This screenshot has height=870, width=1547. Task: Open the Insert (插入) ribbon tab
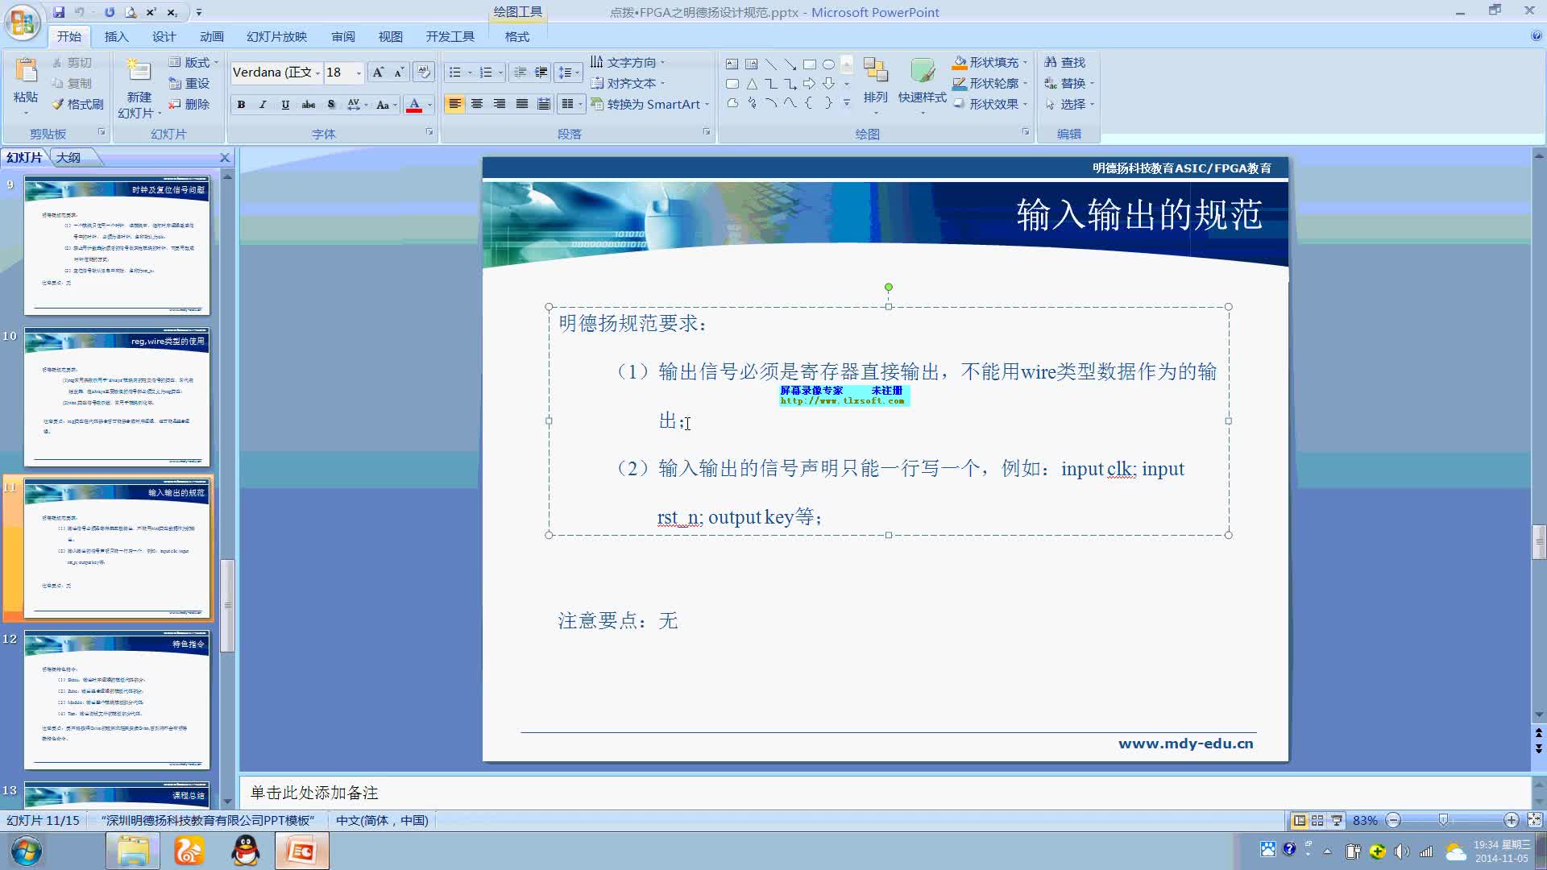point(116,36)
